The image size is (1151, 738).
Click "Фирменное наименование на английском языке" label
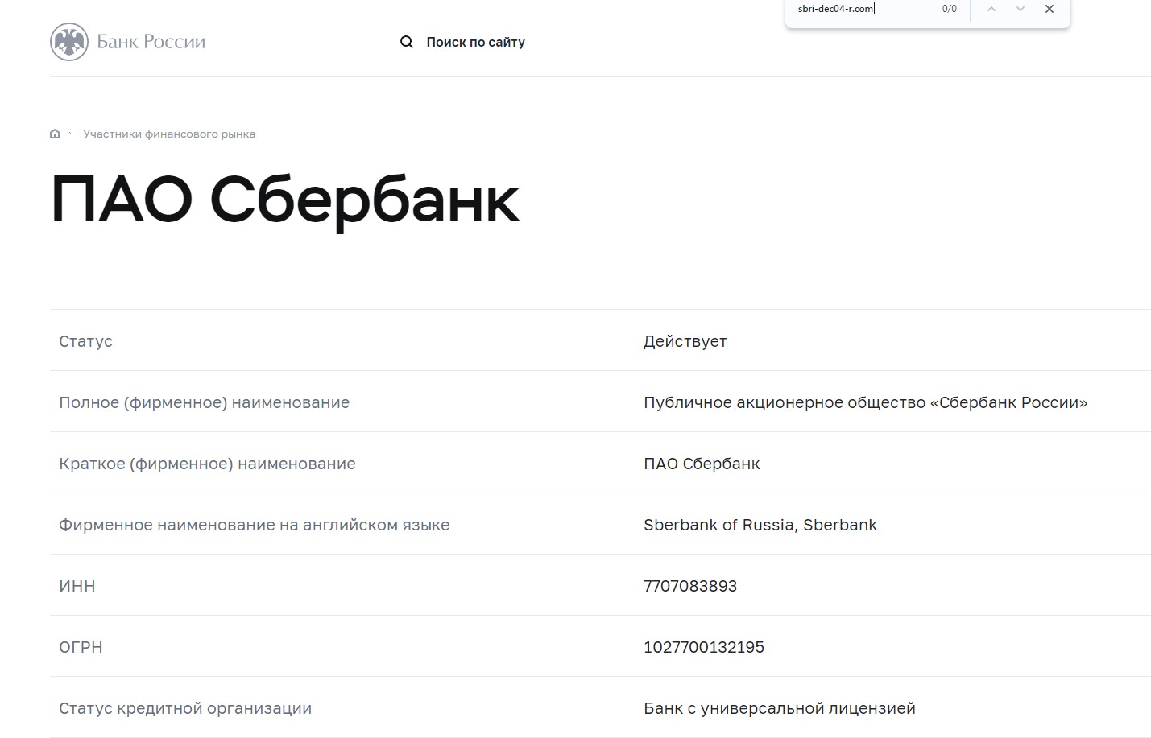coord(254,525)
